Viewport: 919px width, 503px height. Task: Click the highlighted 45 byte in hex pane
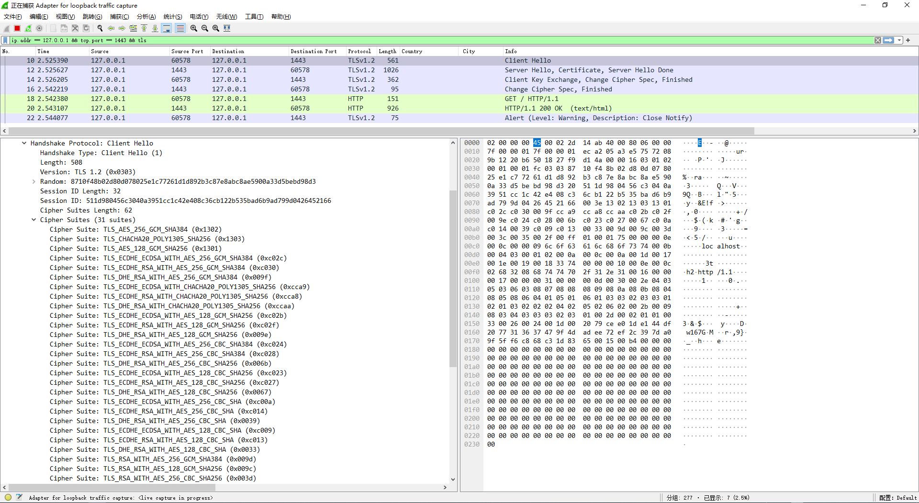point(537,143)
